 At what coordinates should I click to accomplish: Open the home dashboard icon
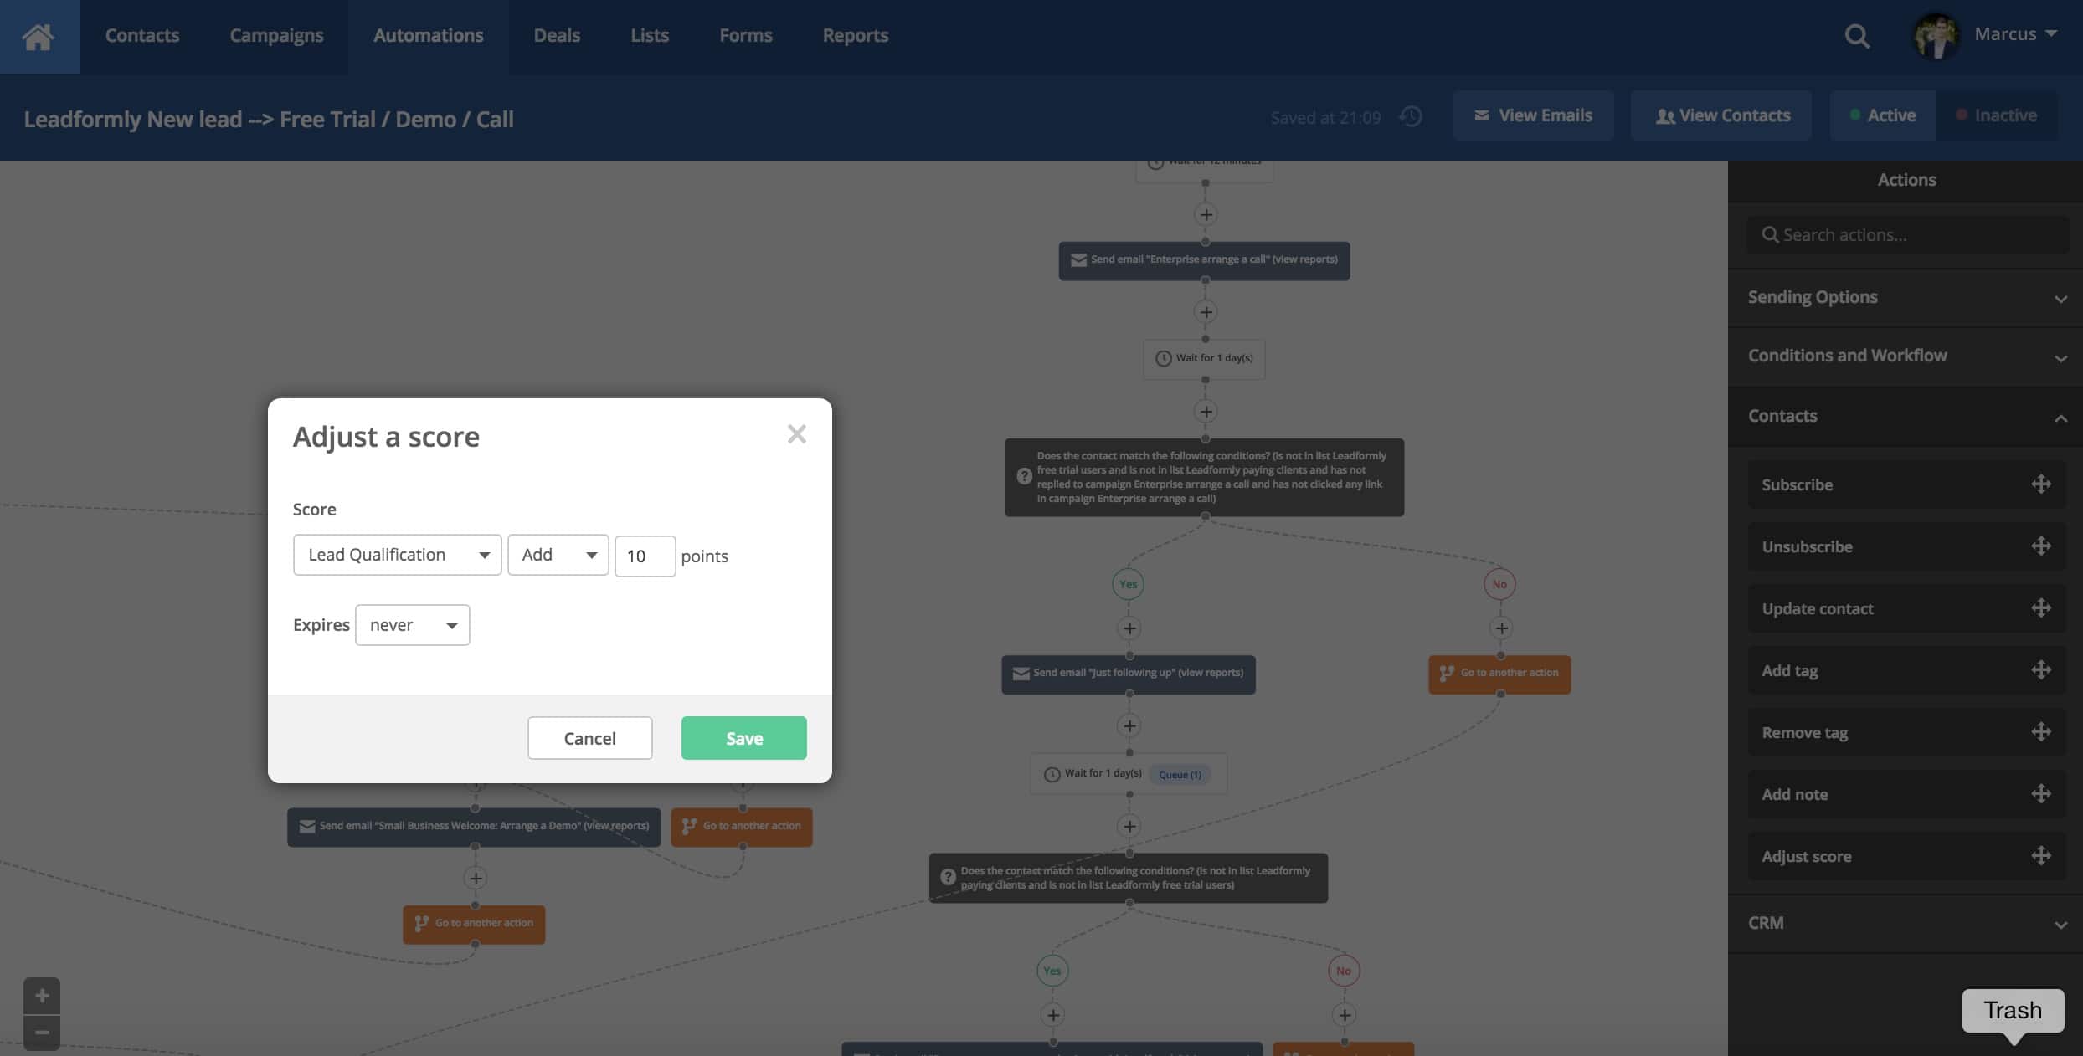click(39, 36)
